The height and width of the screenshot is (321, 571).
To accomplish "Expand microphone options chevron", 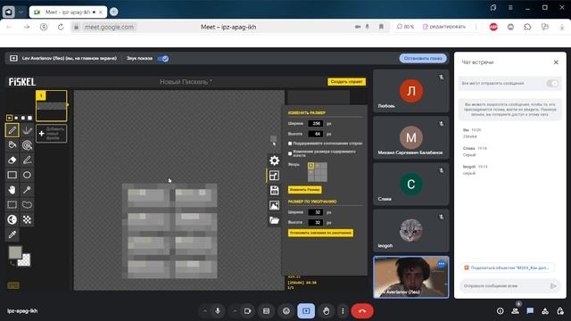I will [x=204, y=311].
